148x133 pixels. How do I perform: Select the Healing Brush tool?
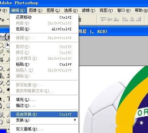2,69
